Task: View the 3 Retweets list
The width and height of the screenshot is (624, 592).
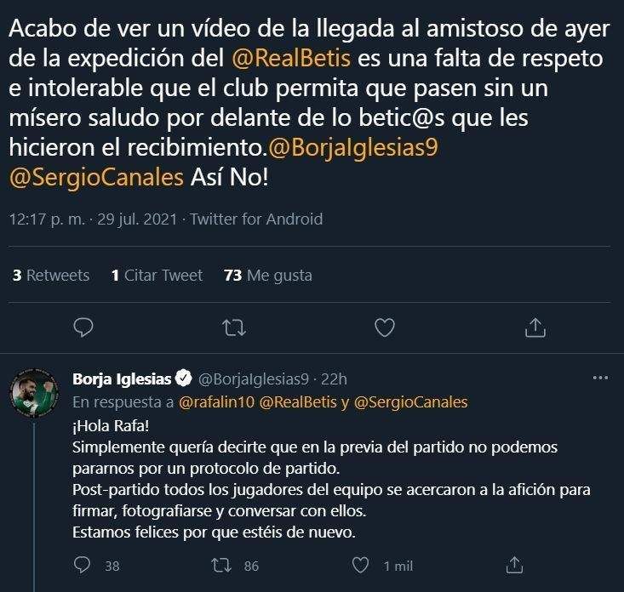Action: click(51, 275)
